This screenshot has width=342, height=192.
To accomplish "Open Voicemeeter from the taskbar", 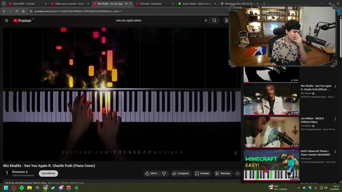I will click(x=69, y=188).
